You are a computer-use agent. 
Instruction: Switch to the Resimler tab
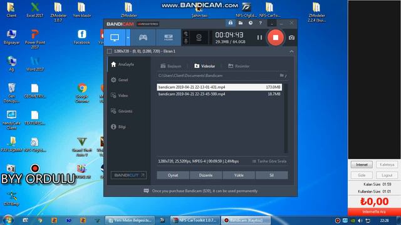(x=239, y=66)
